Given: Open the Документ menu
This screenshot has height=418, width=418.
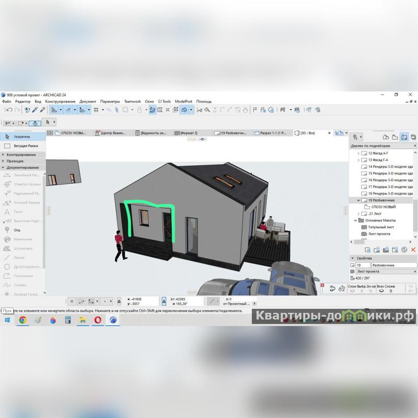Looking at the screenshot, I should [x=88, y=101].
